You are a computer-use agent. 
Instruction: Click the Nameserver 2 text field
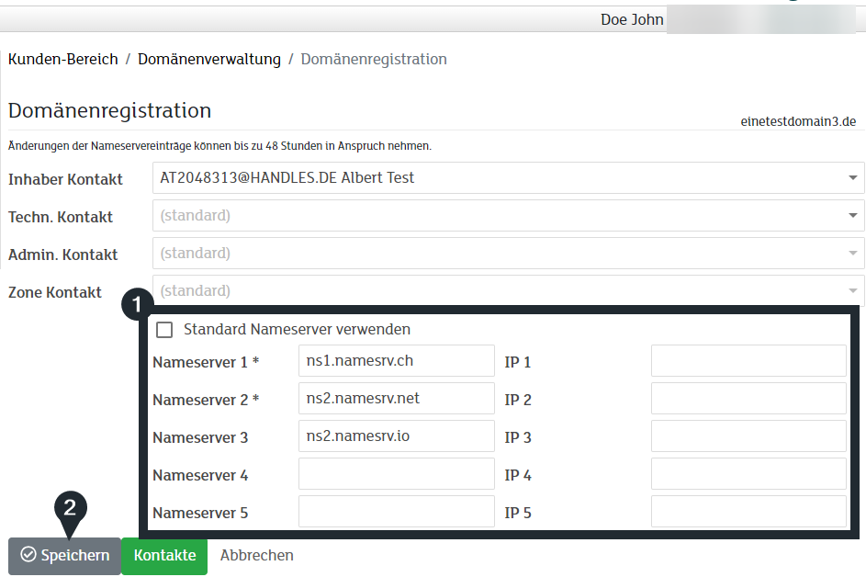click(x=396, y=399)
